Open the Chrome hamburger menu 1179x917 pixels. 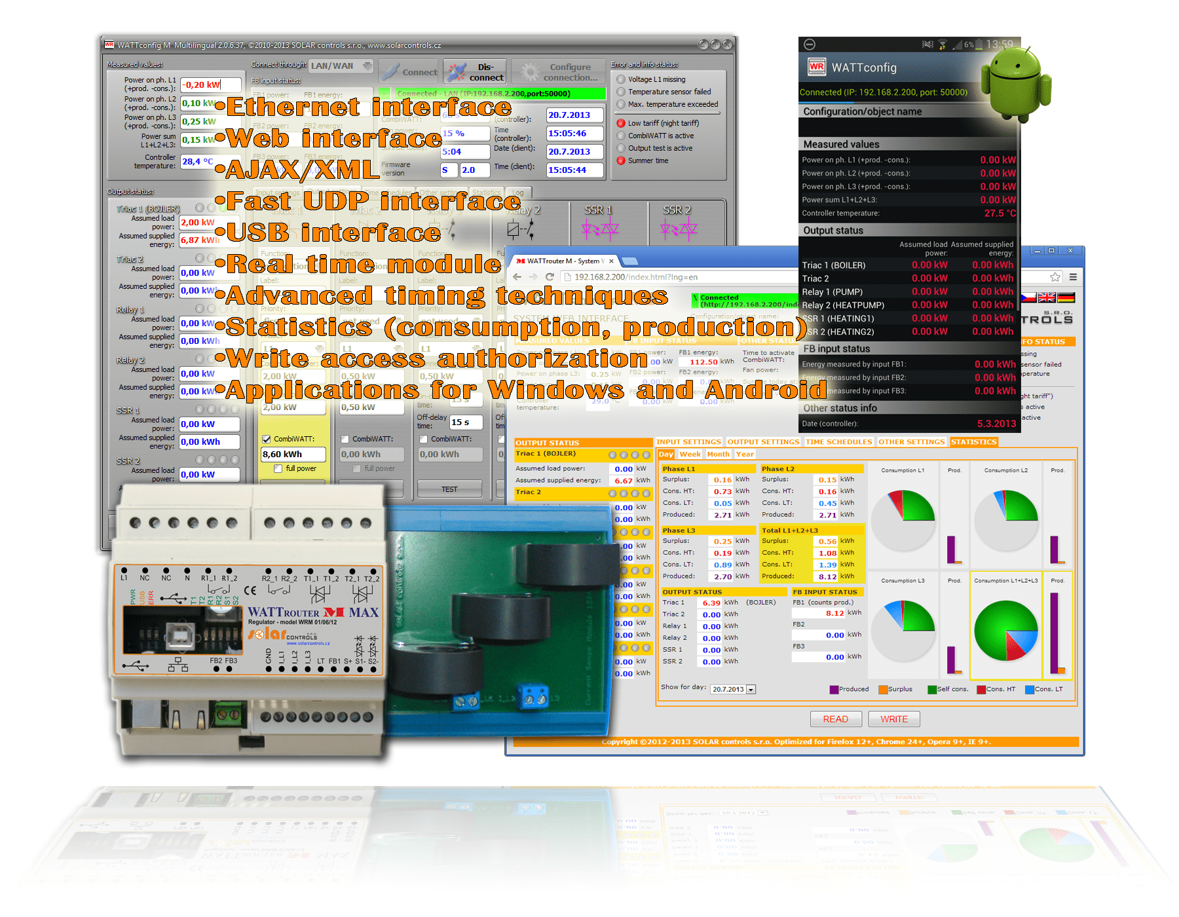1073,277
